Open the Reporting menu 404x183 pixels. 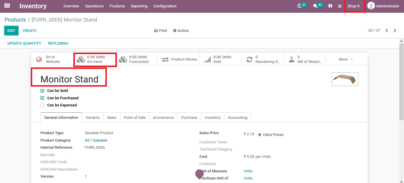coord(139,6)
